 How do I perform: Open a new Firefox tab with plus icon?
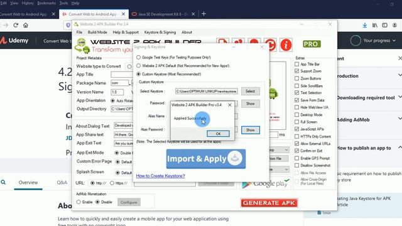click(x=204, y=14)
